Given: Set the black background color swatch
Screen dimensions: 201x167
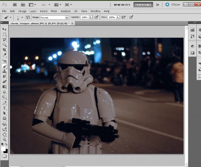Looking at the screenshot, I should 6,151.
